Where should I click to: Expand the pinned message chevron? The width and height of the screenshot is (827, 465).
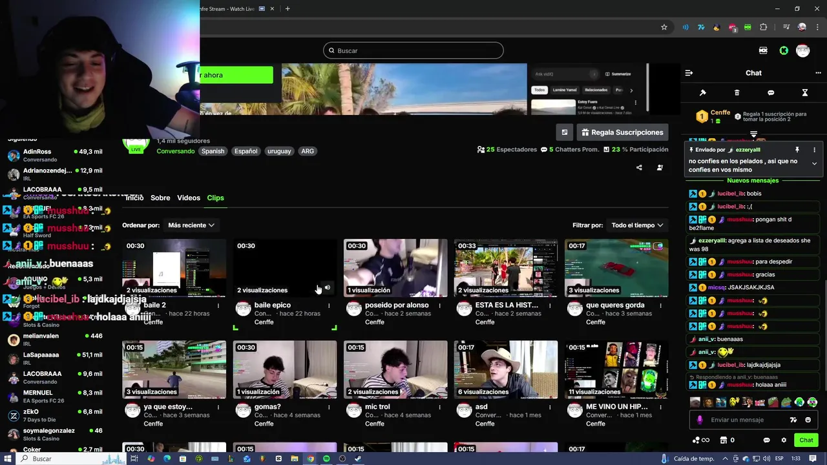pyautogui.click(x=814, y=164)
